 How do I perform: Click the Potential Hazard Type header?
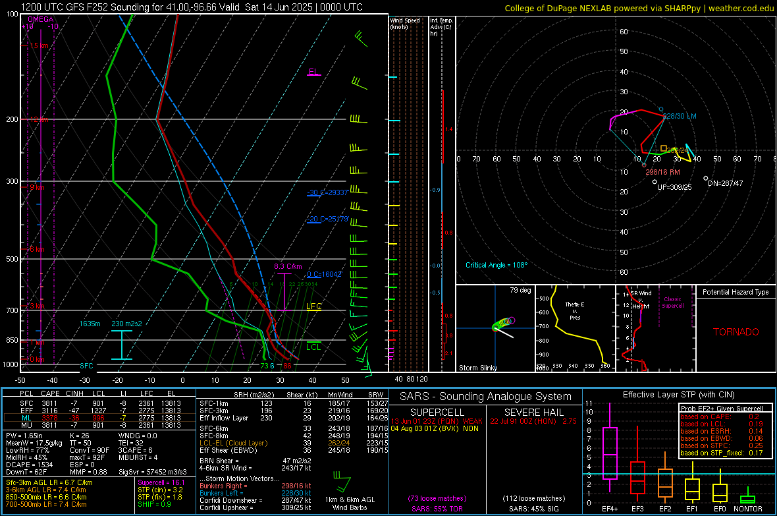click(736, 292)
